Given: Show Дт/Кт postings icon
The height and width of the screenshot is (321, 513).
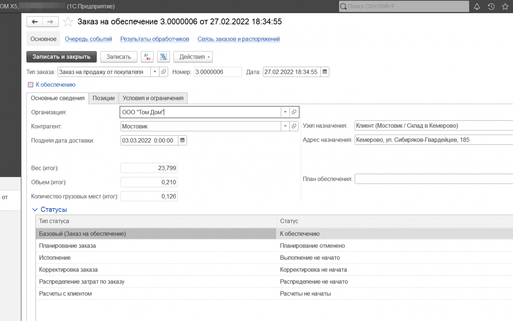Looking at the screenshot, I should pos(147,57).
